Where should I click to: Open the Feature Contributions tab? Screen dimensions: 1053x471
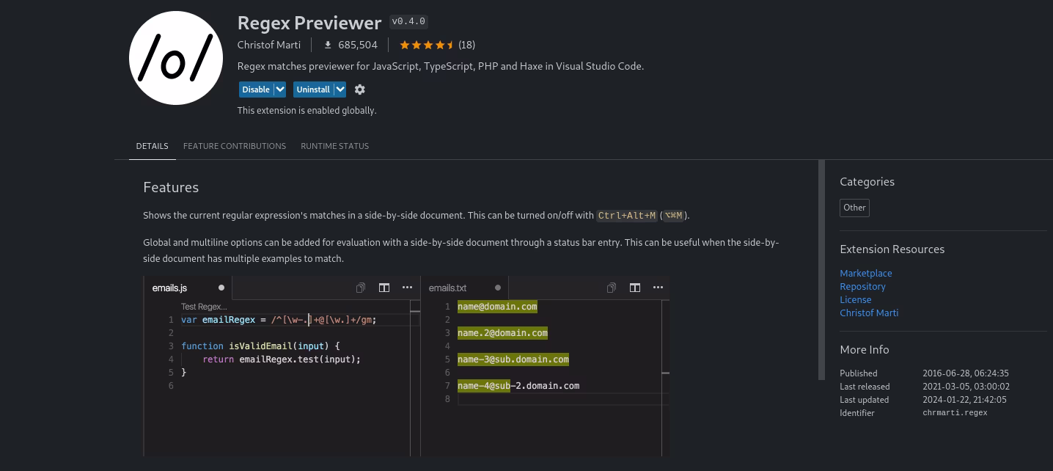point(235,146)
